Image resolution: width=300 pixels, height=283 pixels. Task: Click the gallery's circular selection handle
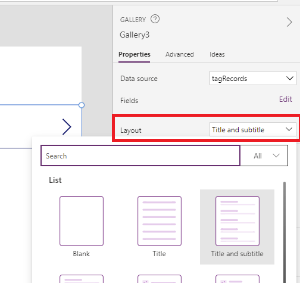tap(82, 105)
